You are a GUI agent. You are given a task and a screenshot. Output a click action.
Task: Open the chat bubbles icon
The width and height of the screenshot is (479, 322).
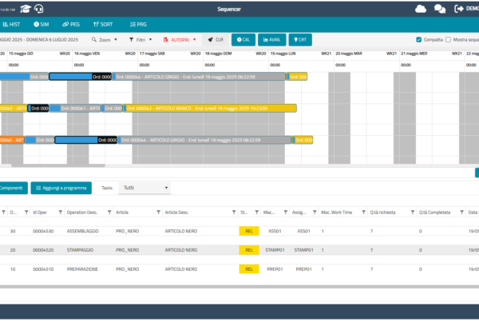440,9
